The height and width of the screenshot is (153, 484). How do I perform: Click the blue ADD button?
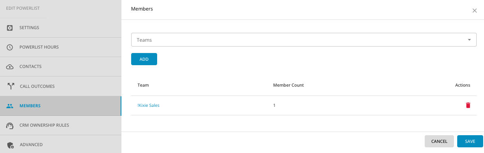point(144,59)
